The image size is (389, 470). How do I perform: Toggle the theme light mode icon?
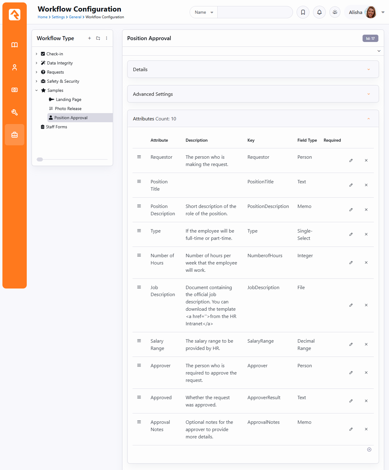(335, 12)
